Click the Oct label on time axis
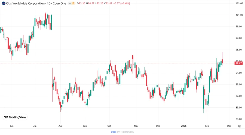This screenshot has height=135, width=245. (x=109, y=126)
